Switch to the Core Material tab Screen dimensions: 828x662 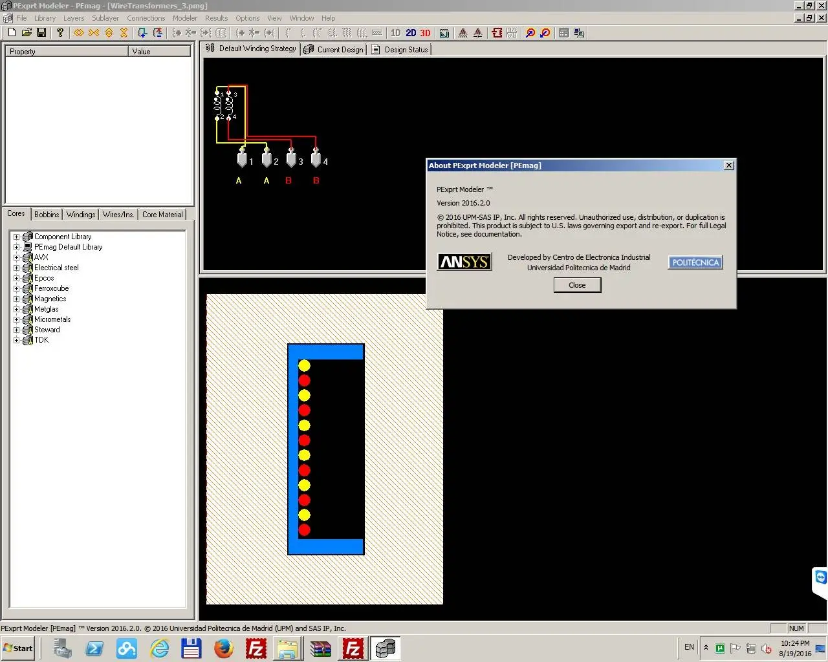click(162, 215)
